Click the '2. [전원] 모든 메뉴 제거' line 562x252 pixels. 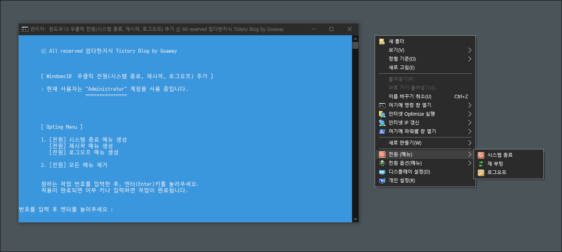point(74,165)
